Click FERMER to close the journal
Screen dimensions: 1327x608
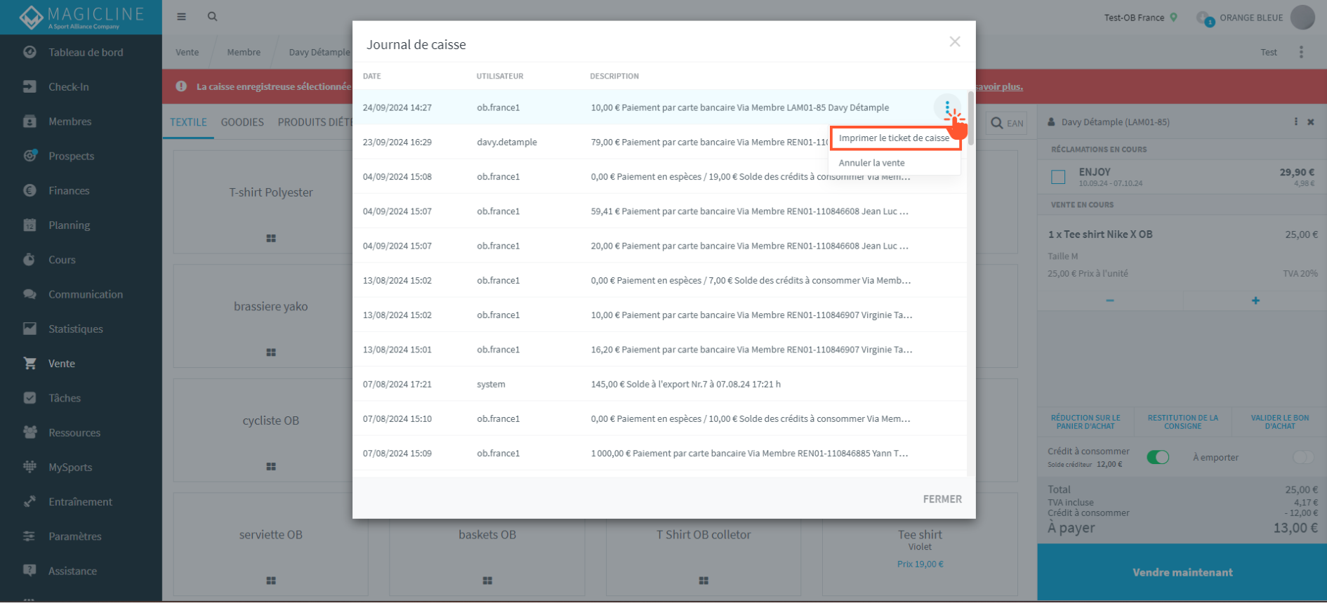pos(942,499)
